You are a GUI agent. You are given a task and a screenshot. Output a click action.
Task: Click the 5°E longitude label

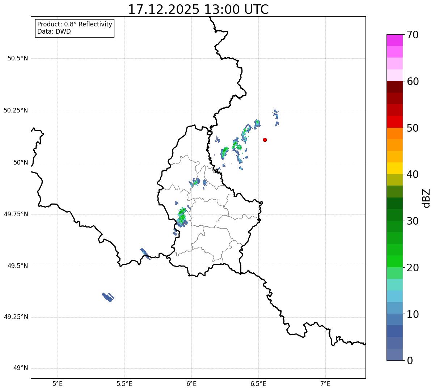58,384
